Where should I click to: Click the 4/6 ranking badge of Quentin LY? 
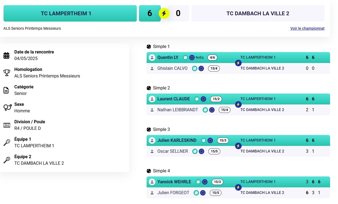click(x=212, y=58)
